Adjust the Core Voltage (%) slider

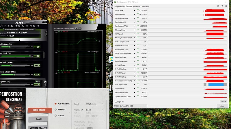click(x=15, y=47)
